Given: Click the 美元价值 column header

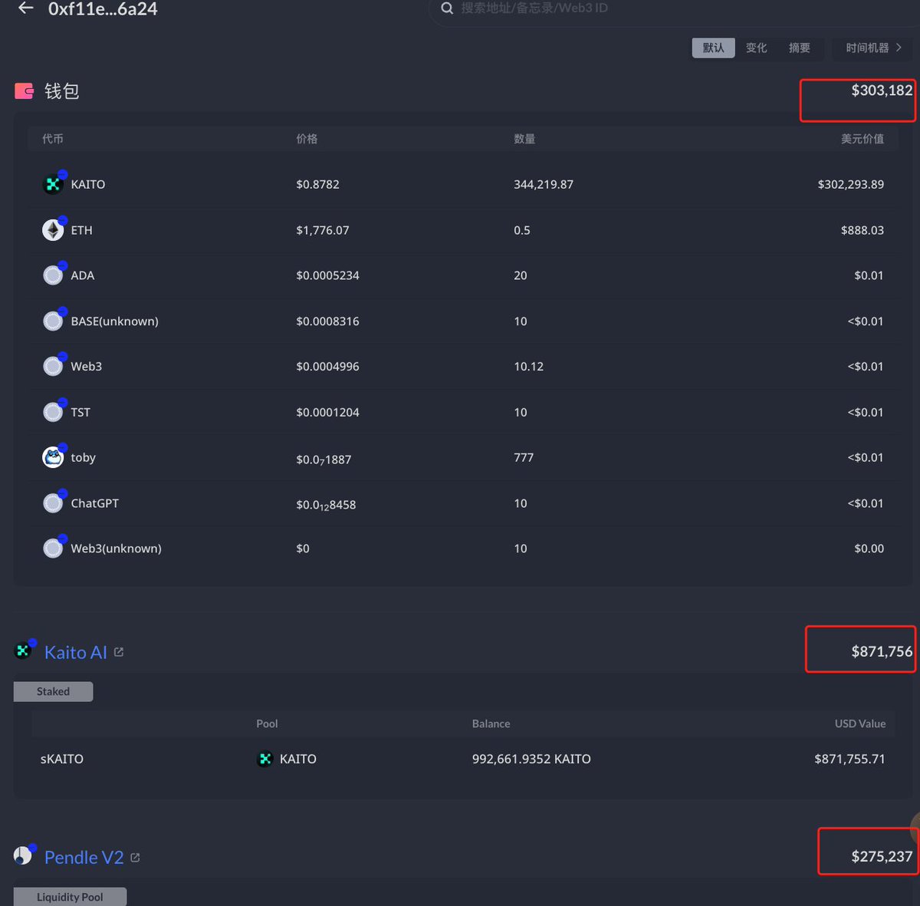Looking at the screenshot, I should 863,139.
